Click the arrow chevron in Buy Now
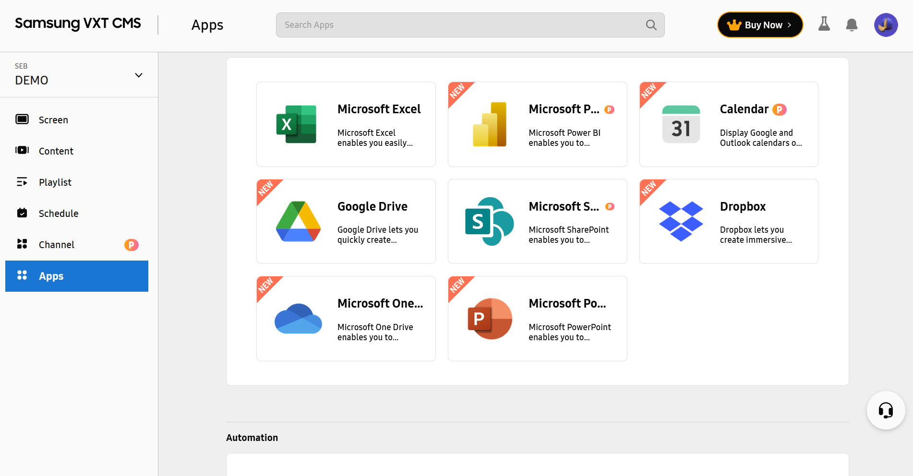Viewport: 913px width, 476px height. 789,25
